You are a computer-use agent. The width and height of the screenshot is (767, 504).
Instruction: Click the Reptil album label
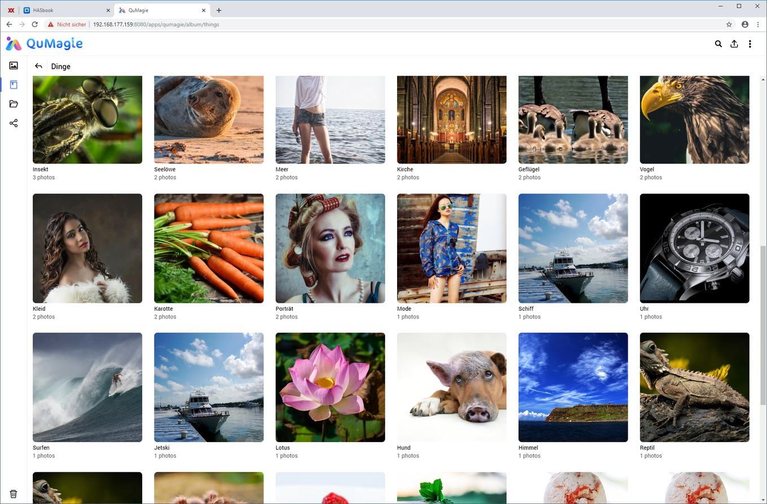click(x=647, y=448)
